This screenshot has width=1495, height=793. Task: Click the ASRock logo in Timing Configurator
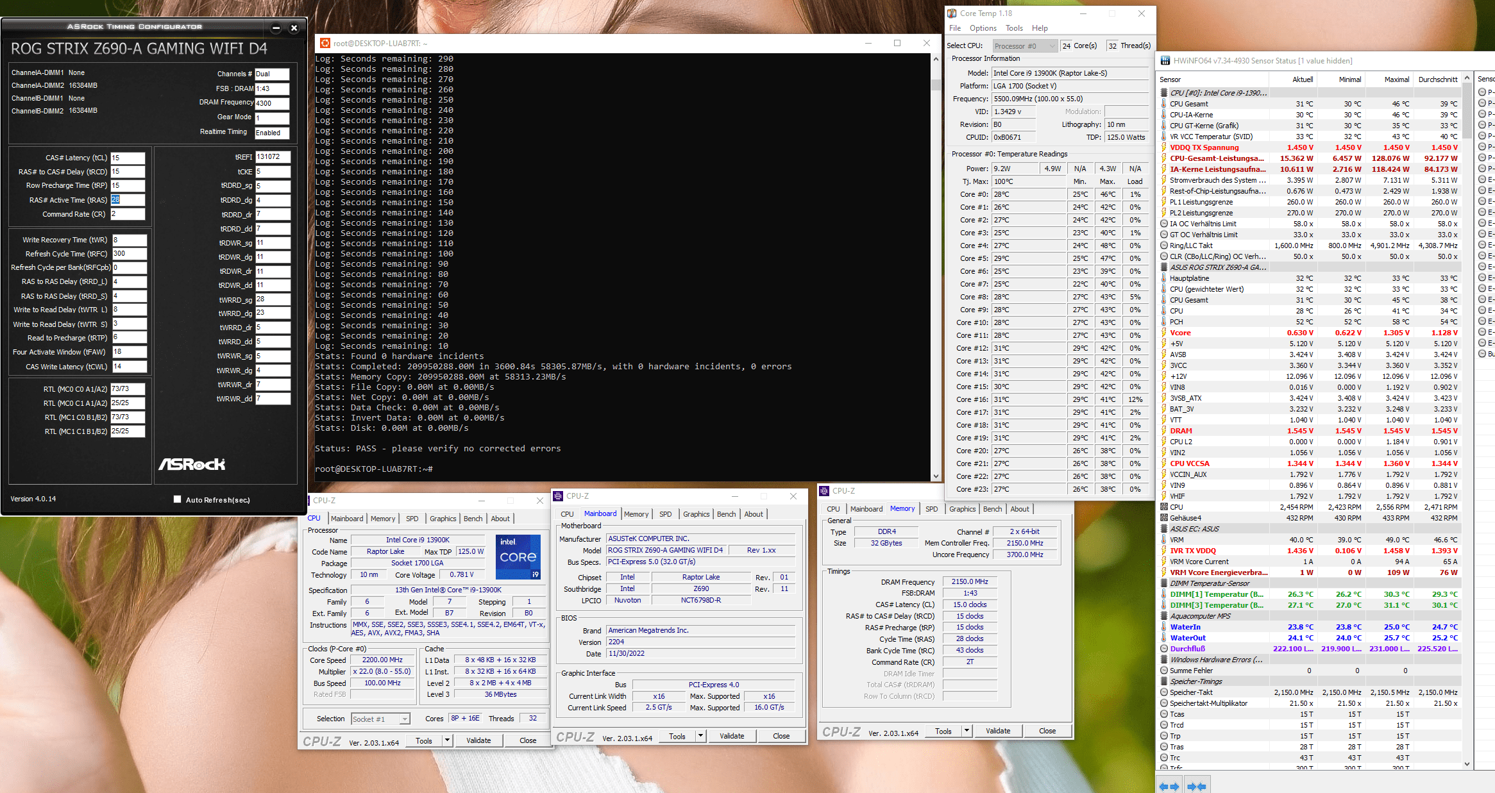tap(192, 464)
